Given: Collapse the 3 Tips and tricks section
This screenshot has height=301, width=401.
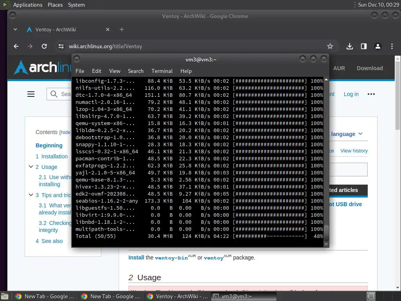Looking at the screenshot, I should point(31,195).
